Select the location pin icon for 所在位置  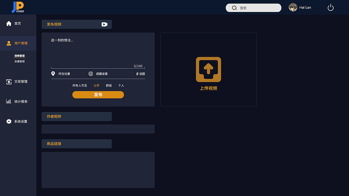(53, 73)
